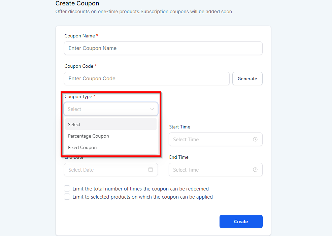Click the 'Coupon Name' field label
The height and width of the screenshot is (236, 332).
[80, 36]
